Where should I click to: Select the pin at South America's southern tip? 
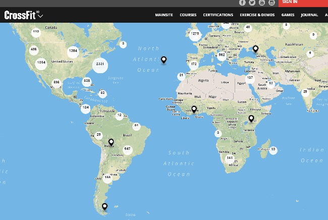[x=104, y=206]
